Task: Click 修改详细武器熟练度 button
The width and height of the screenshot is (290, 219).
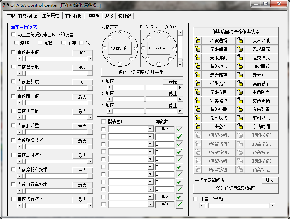Action: pyautogui.click(x=235, y=188)
